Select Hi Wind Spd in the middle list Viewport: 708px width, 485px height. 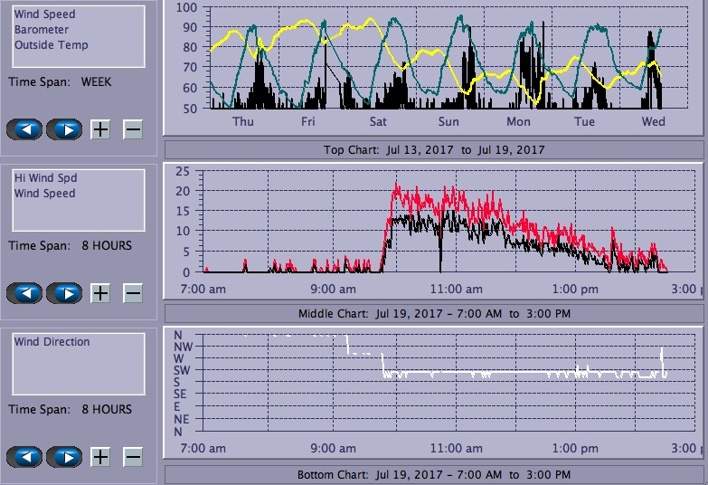(x=38, y=178)
